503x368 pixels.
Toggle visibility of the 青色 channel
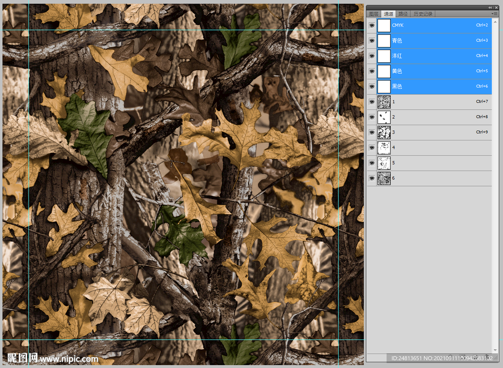[x=372, y=41]
